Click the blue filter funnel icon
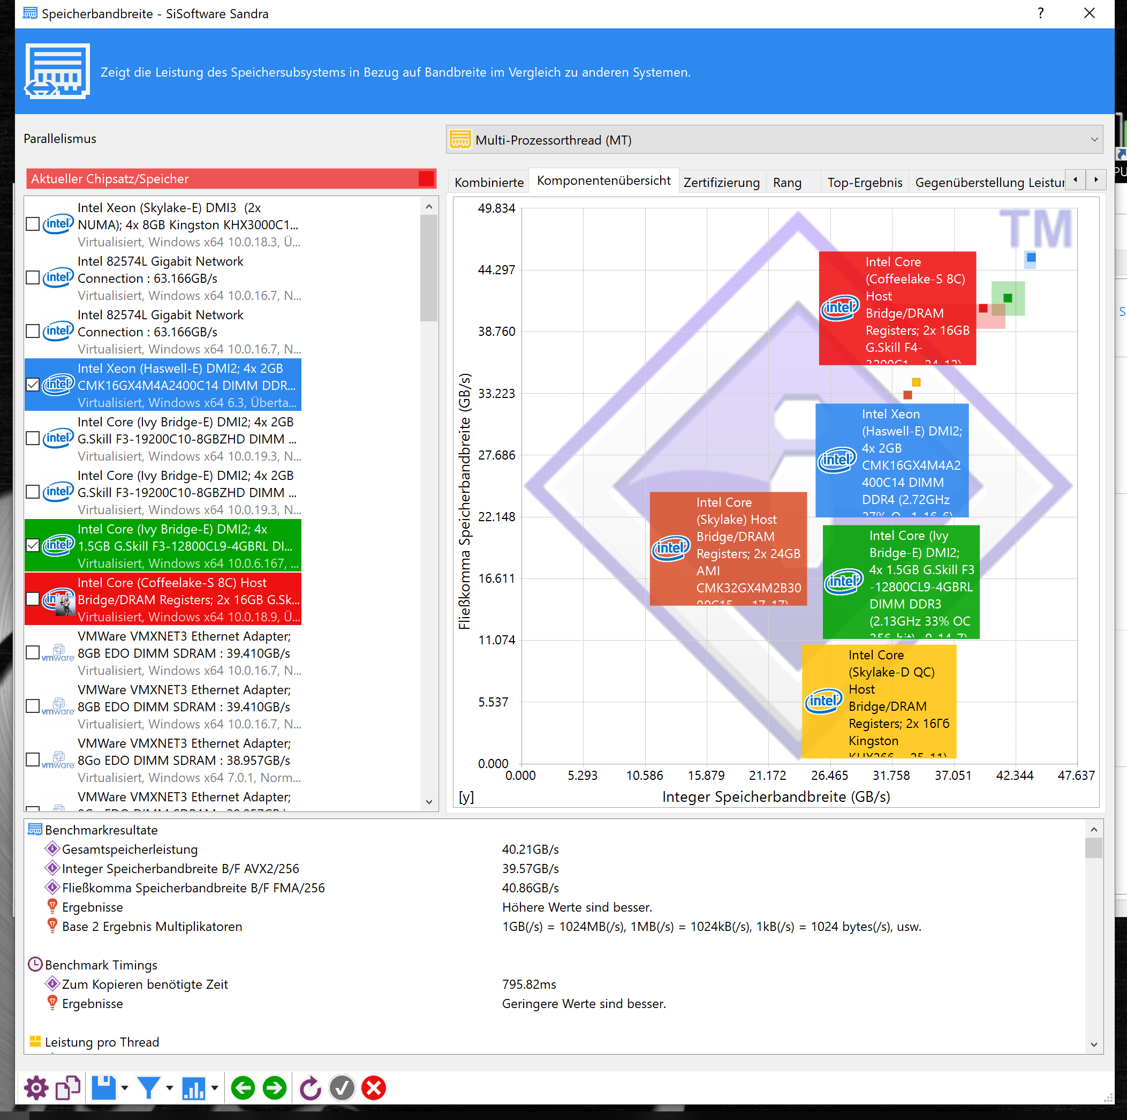Image resolution: width=1127 pixels, height=1120 pixels. (149, 1088)
